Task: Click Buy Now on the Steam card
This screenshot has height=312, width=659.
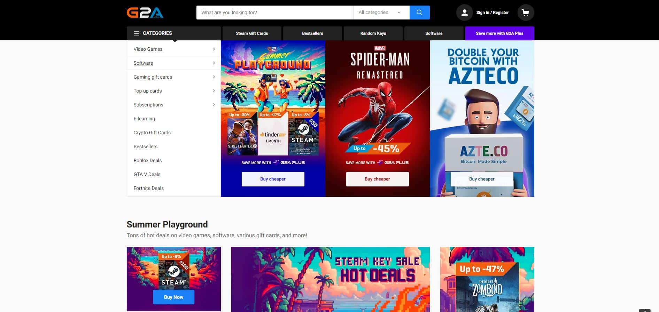Action: click(x=173, y=297)
